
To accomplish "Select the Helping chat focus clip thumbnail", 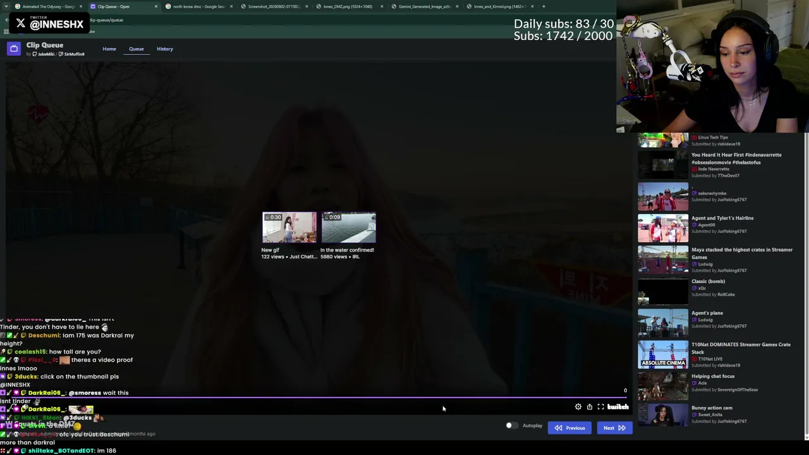I will click(x=663, y=386).
